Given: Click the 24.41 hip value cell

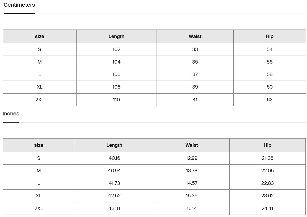Looking at the screenshot, I should (x=267, y=208).
